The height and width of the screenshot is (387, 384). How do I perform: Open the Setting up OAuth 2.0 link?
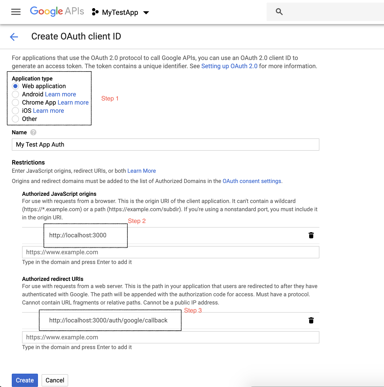229,66
